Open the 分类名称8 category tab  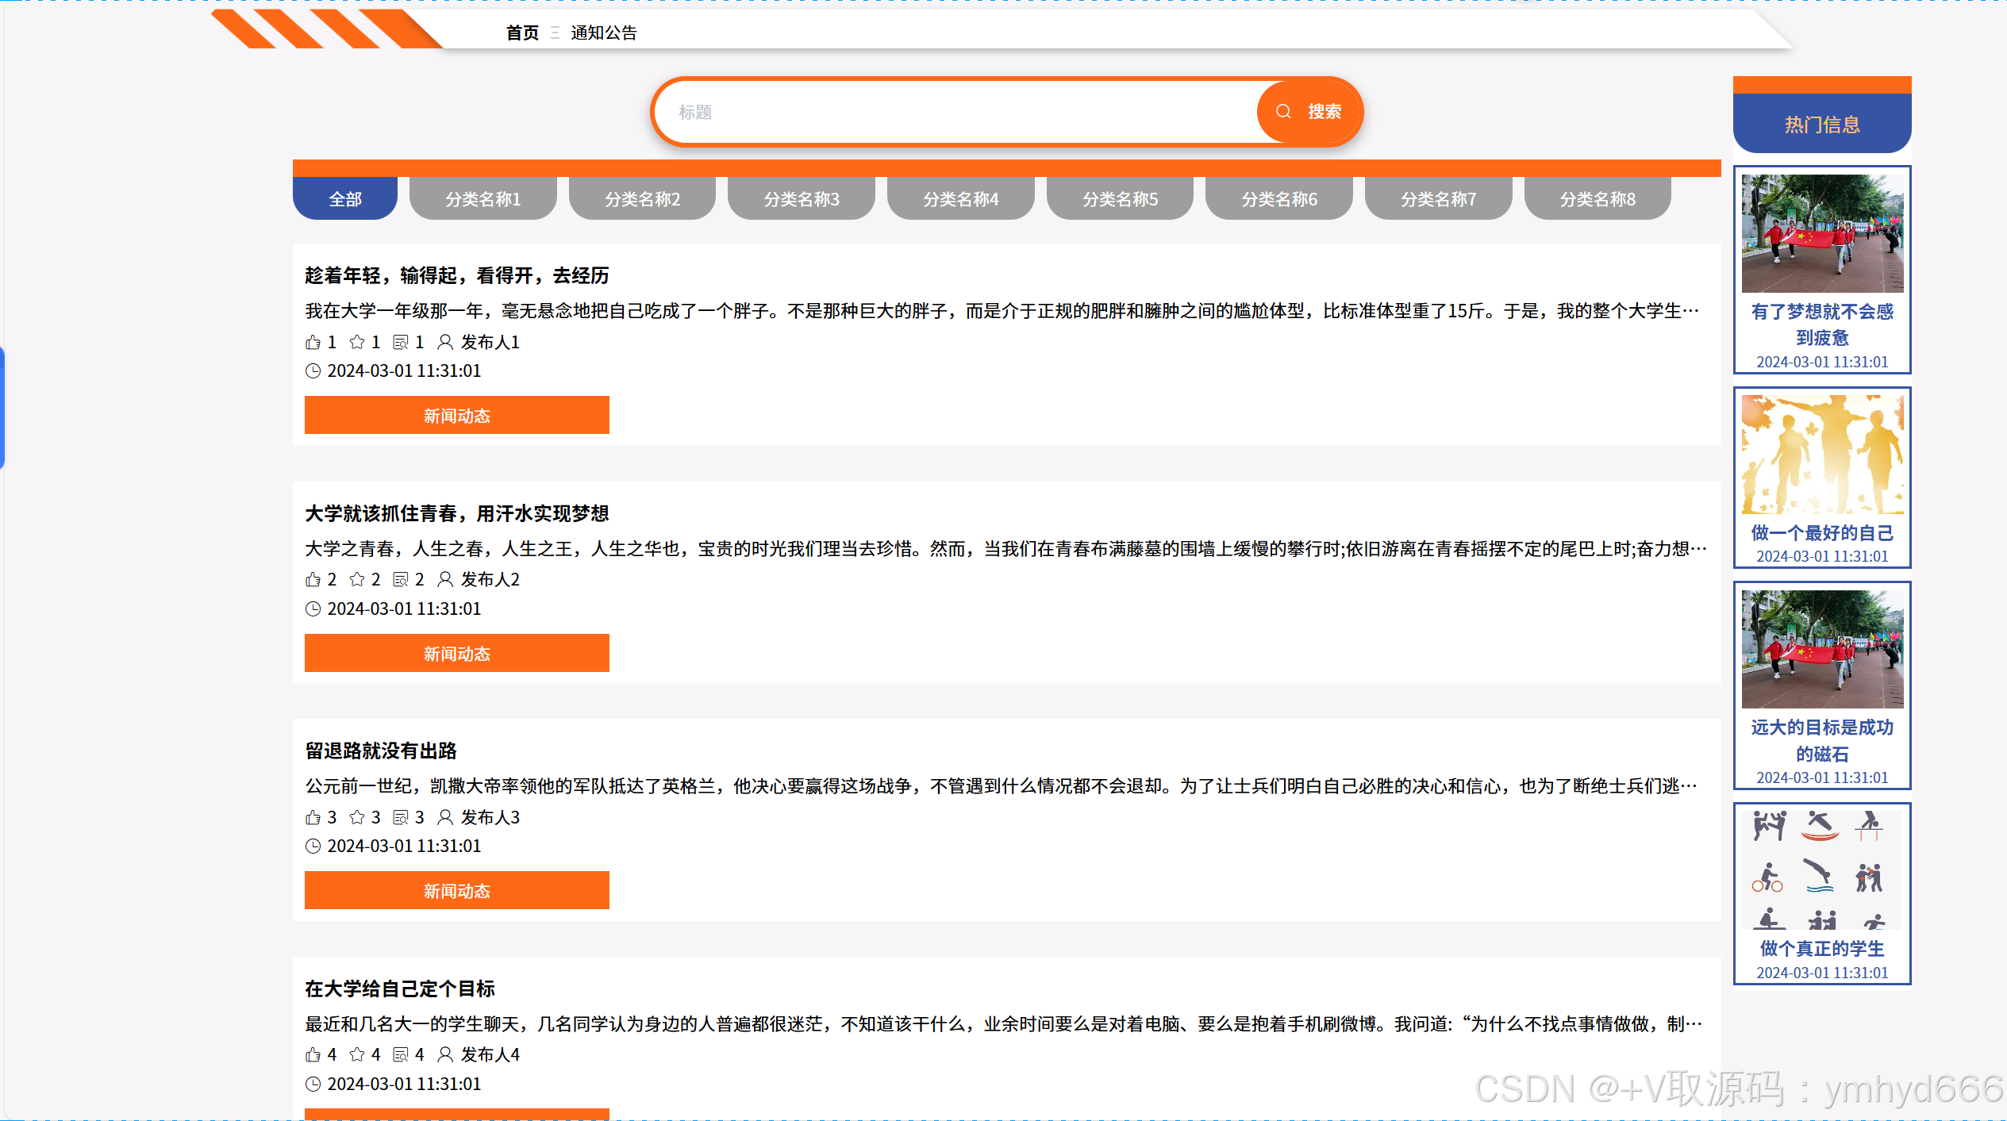(x=1598, y=199)
